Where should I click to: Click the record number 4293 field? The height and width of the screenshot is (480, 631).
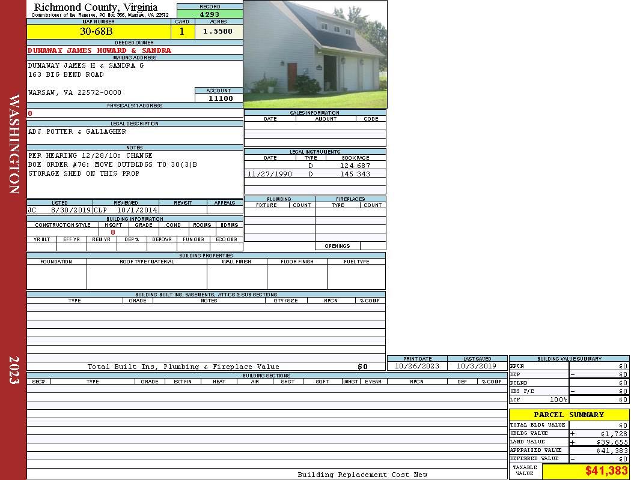(210, 14)
